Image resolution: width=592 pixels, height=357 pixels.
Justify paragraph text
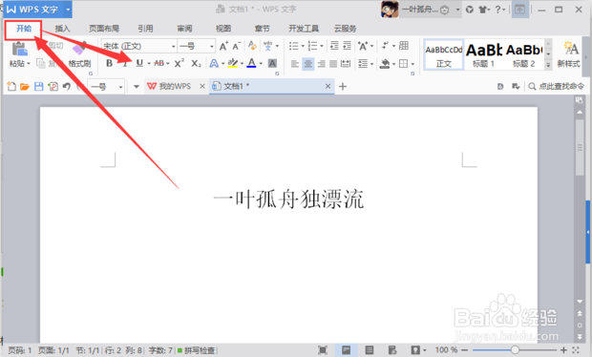pos(333,64)
